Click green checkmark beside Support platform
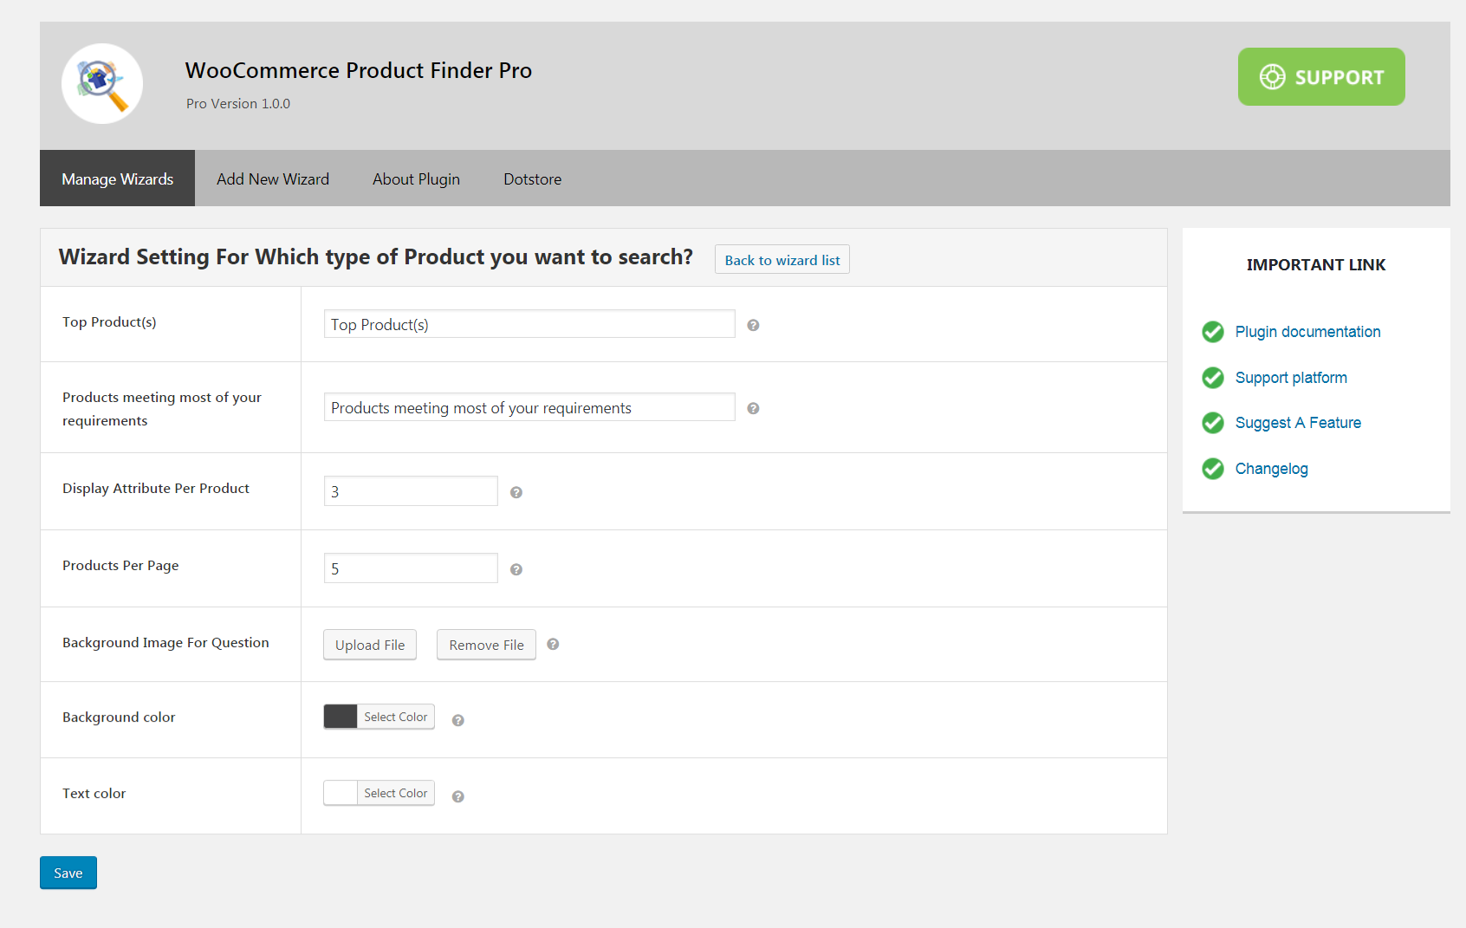The height and width of the screenshot is (928, 1466). (1213, 378)
